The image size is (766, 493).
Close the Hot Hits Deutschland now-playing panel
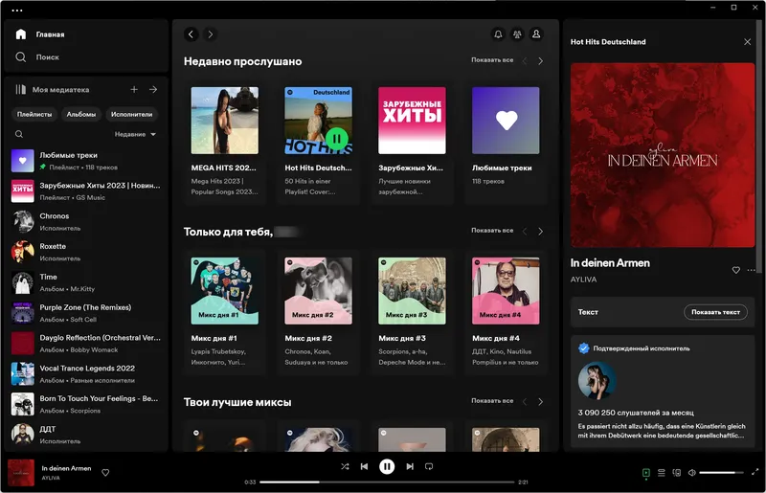[747, 42]
